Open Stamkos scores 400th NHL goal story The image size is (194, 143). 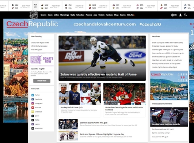tap(94, 123)
